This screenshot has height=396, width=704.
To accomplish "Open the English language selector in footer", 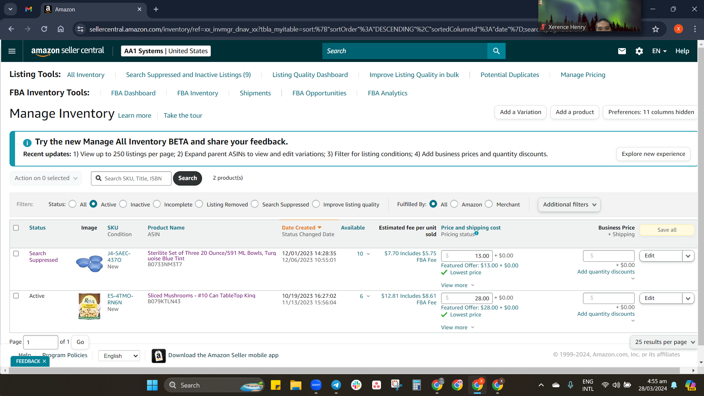I will [x=119, y=356].
